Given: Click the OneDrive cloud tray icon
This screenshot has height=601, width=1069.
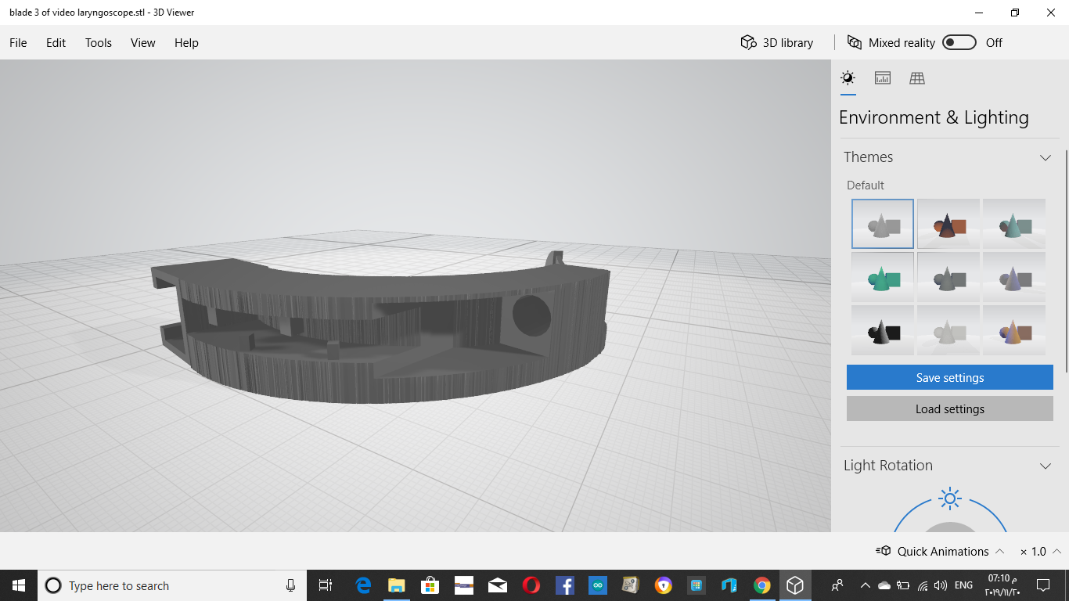Looking at the screenshot, I should [x=884, y=585].
